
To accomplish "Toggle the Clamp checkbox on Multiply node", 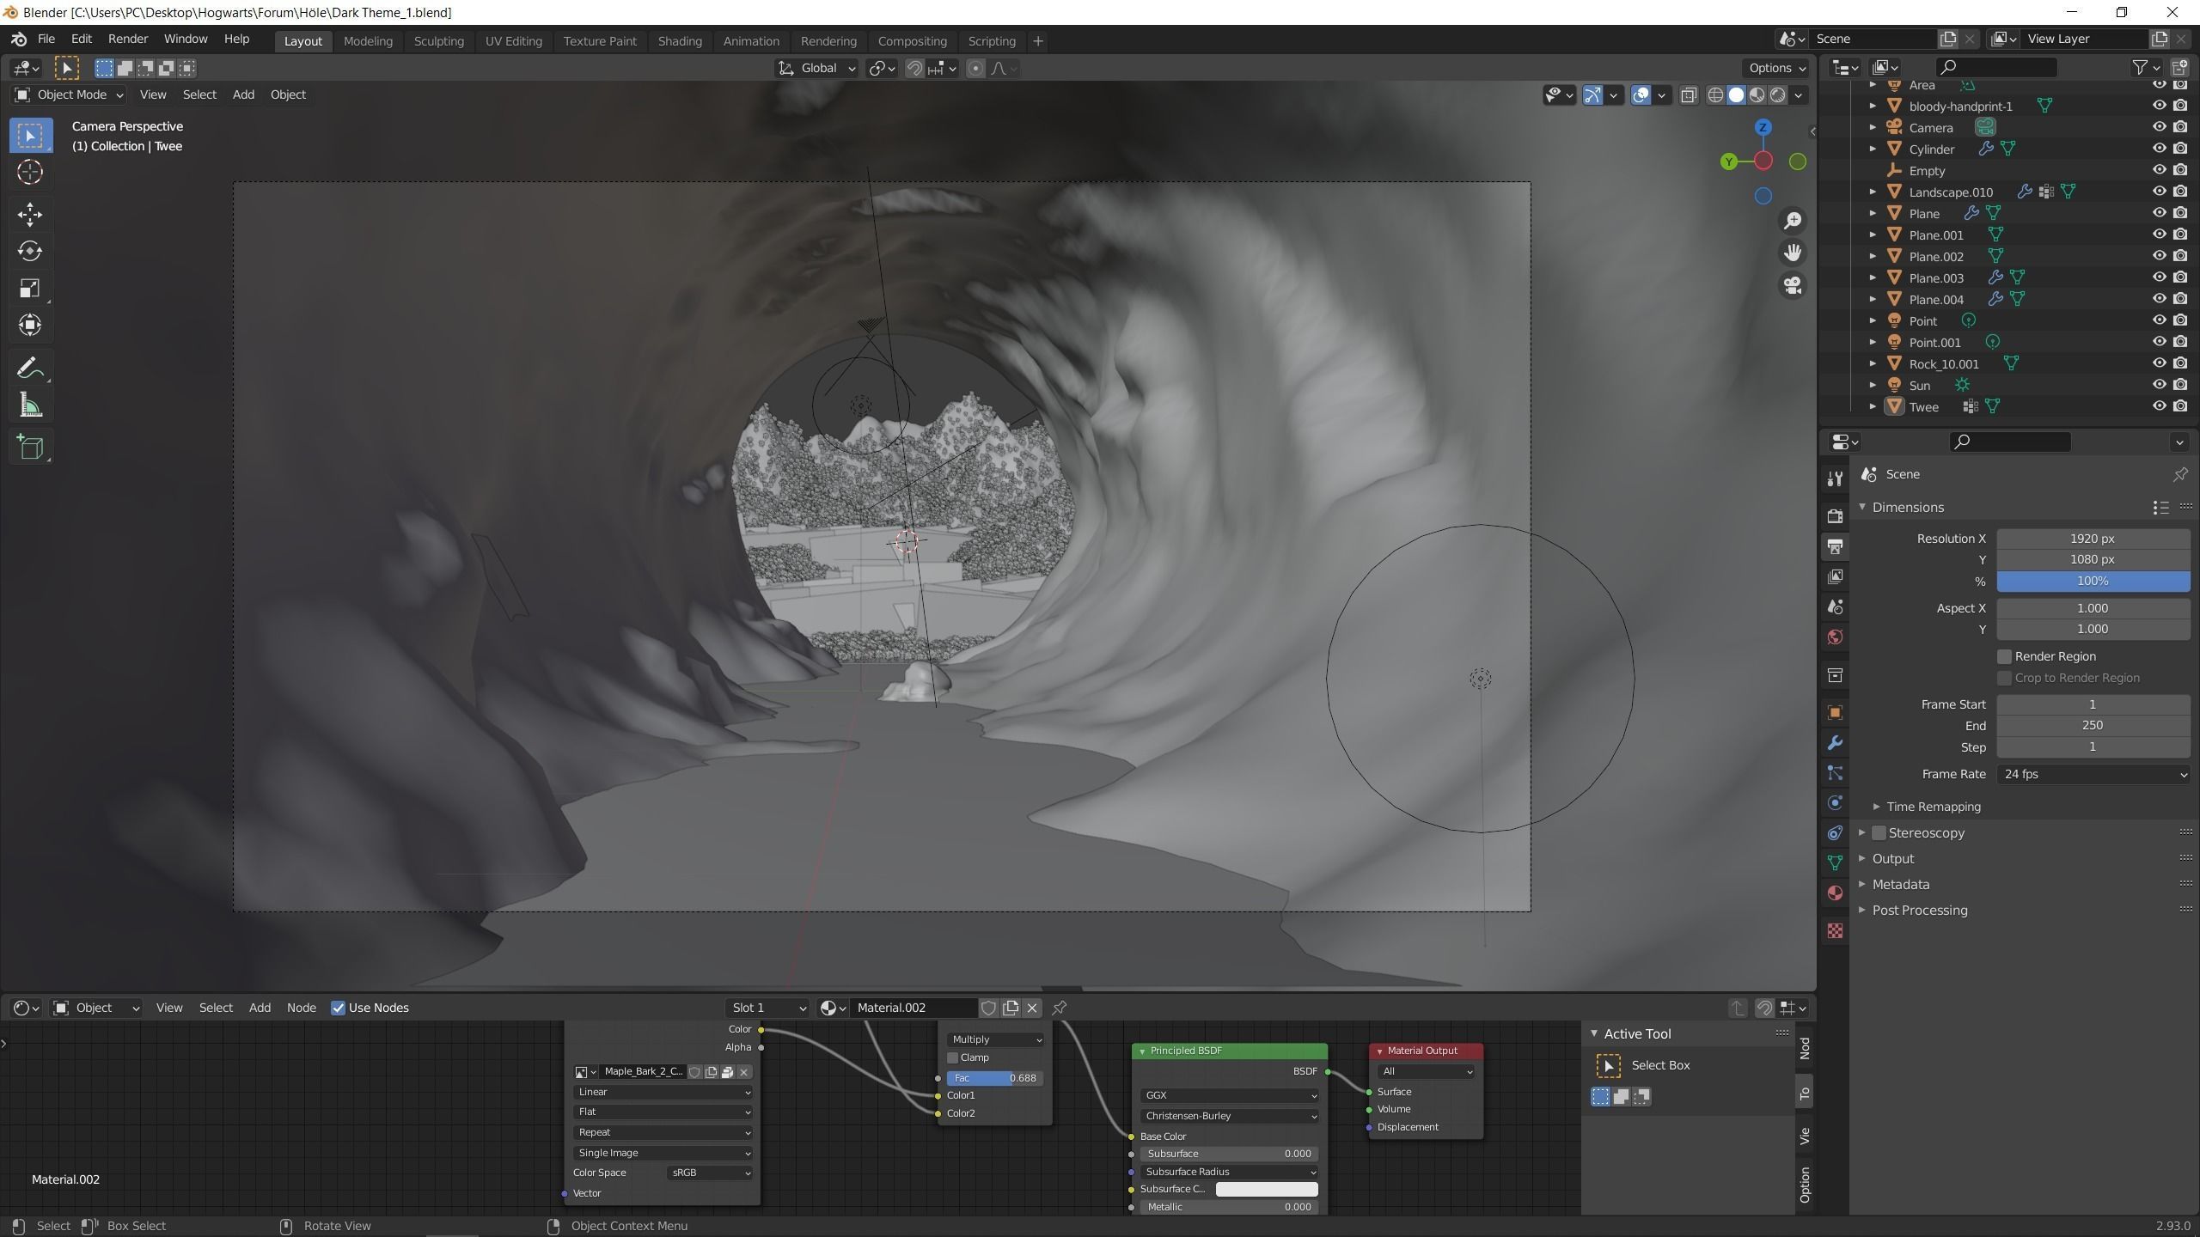I will pos(952,1057).
